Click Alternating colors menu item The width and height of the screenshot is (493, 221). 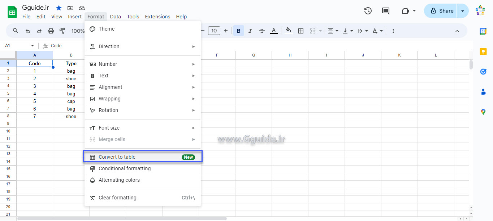(x=119, y=180)
